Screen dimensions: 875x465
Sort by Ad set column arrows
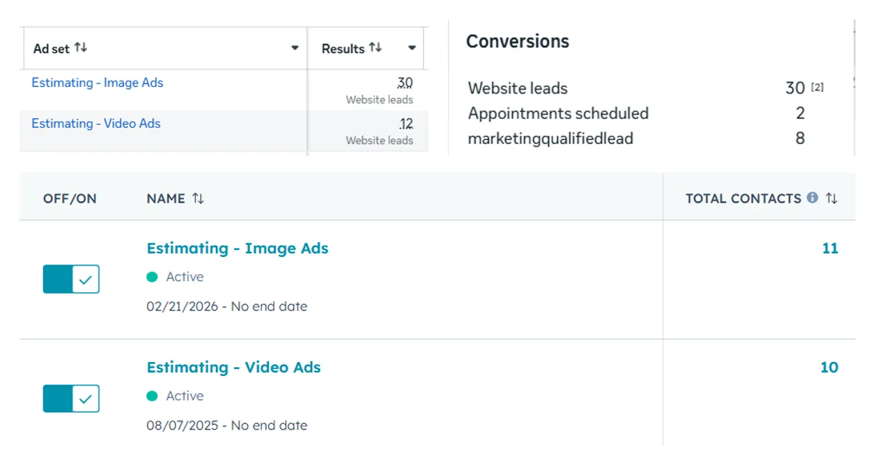(81, 48)
